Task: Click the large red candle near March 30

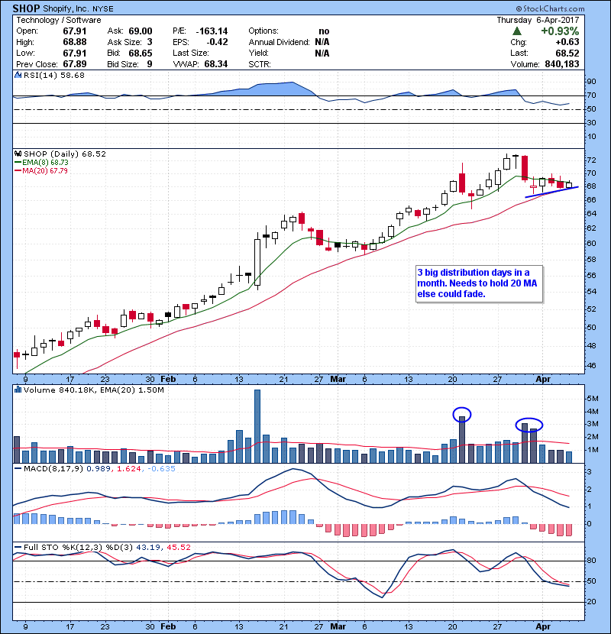Action: 525,168
